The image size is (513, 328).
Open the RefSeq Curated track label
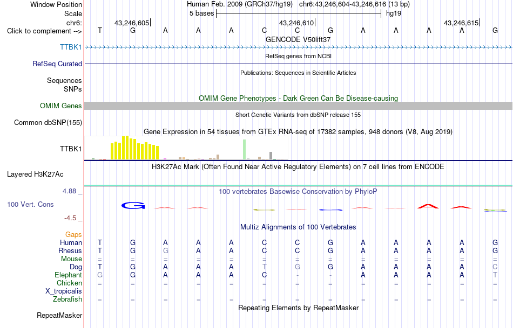pos(57,64)
